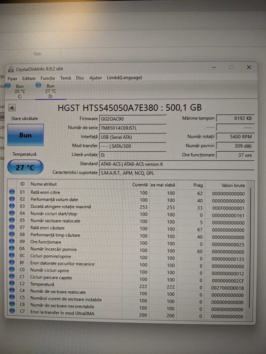Click status icon for Rată erori citire
This screenshot has width=266, height=354.
point(12,192)
